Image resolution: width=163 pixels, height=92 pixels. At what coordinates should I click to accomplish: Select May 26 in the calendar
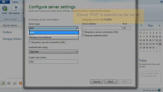pyautogui.click(x=160, y=44)
